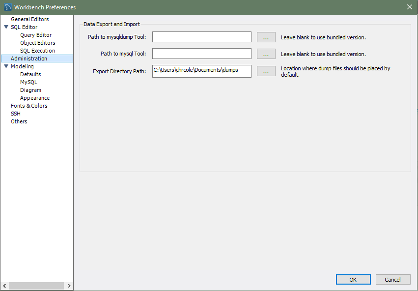Select SQL Execution in the tree
This screenshot has width=418, height=291.
[37, 51]
